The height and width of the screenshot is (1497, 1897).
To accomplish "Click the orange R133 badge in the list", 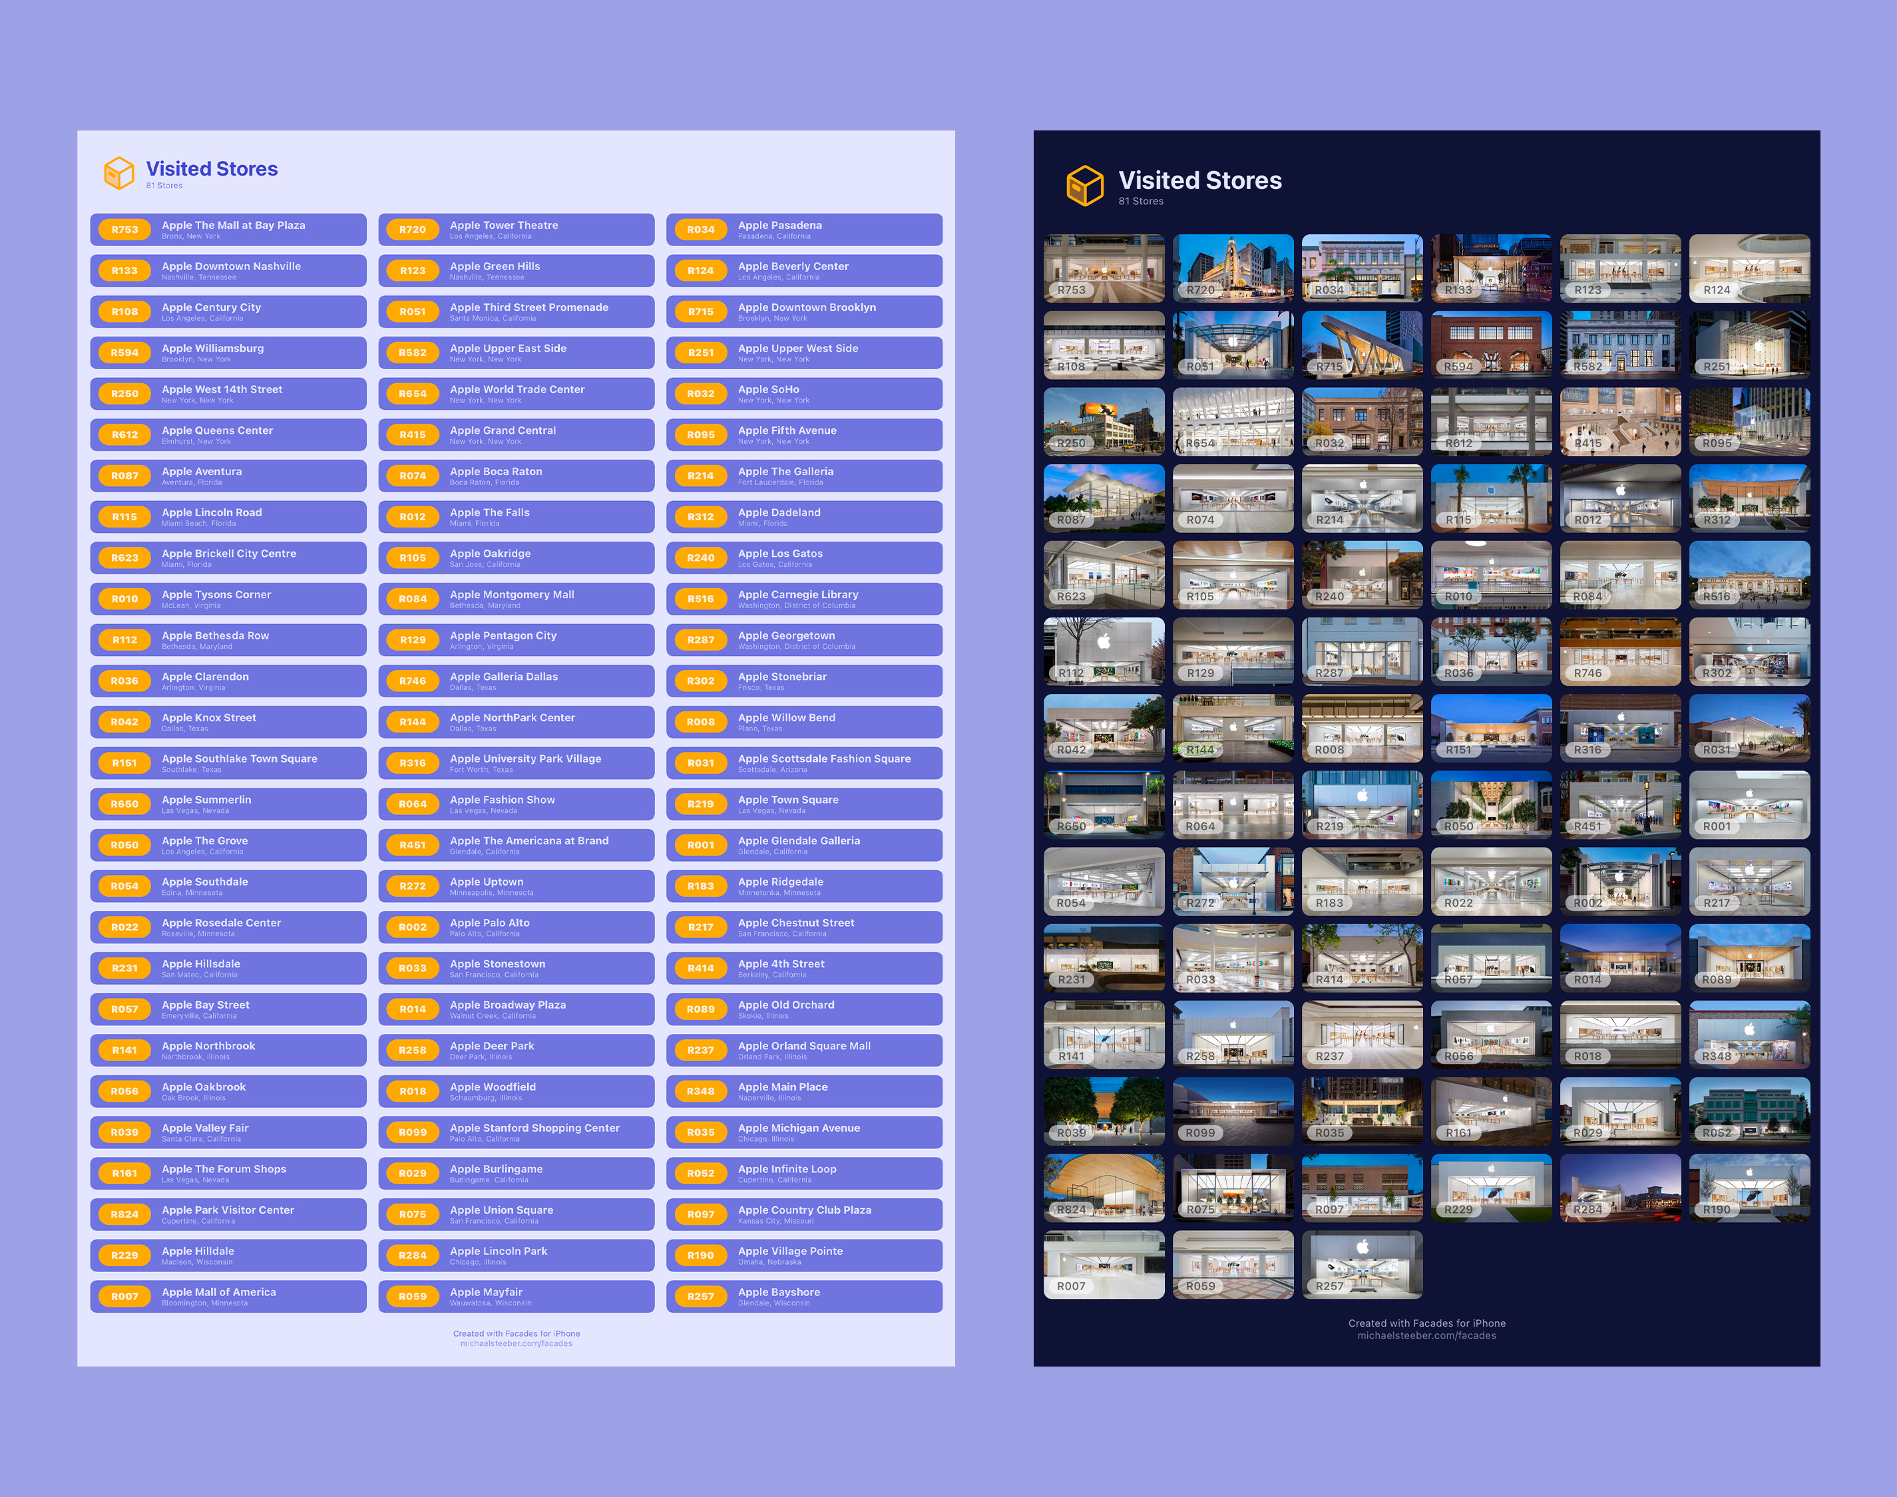I will point(124,271).
